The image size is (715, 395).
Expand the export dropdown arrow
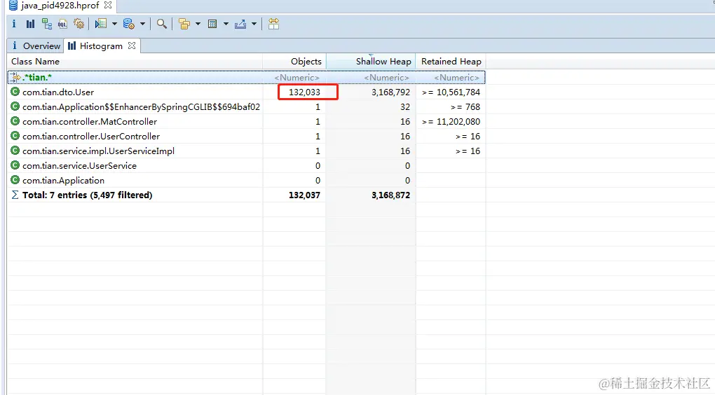click(x=254, y=24)
